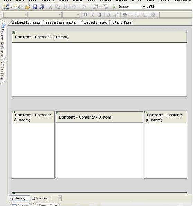Image resolution: width=193 pixels, height=206 pixels.
Task: Click the Convert to Hyperlink icon
Action: click(154, 15)
